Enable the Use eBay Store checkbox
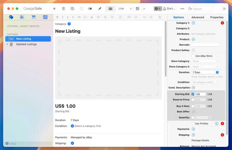Viewport: 232px width, 150px height. pos(193,56)
